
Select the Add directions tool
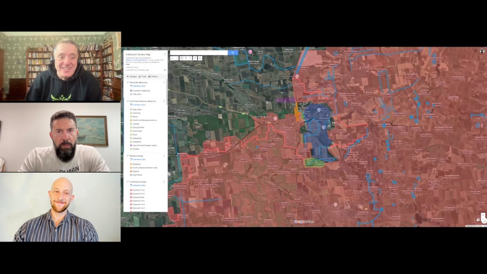pos(195,58)
